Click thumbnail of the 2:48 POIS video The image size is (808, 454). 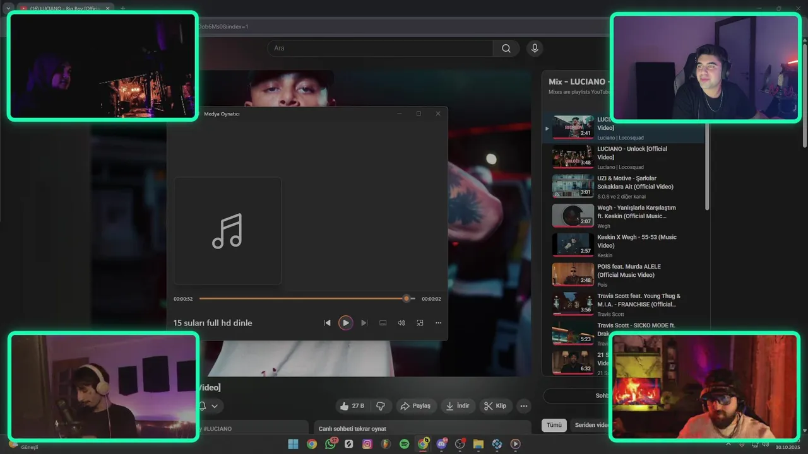573,274
